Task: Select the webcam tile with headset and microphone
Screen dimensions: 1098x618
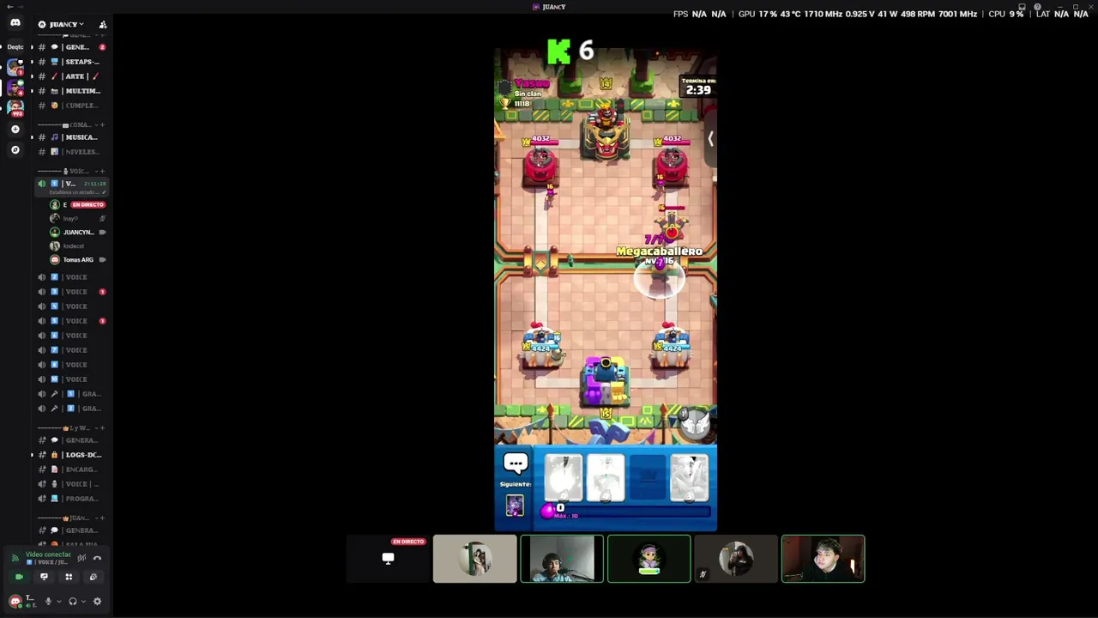Action: coord(562,559)
